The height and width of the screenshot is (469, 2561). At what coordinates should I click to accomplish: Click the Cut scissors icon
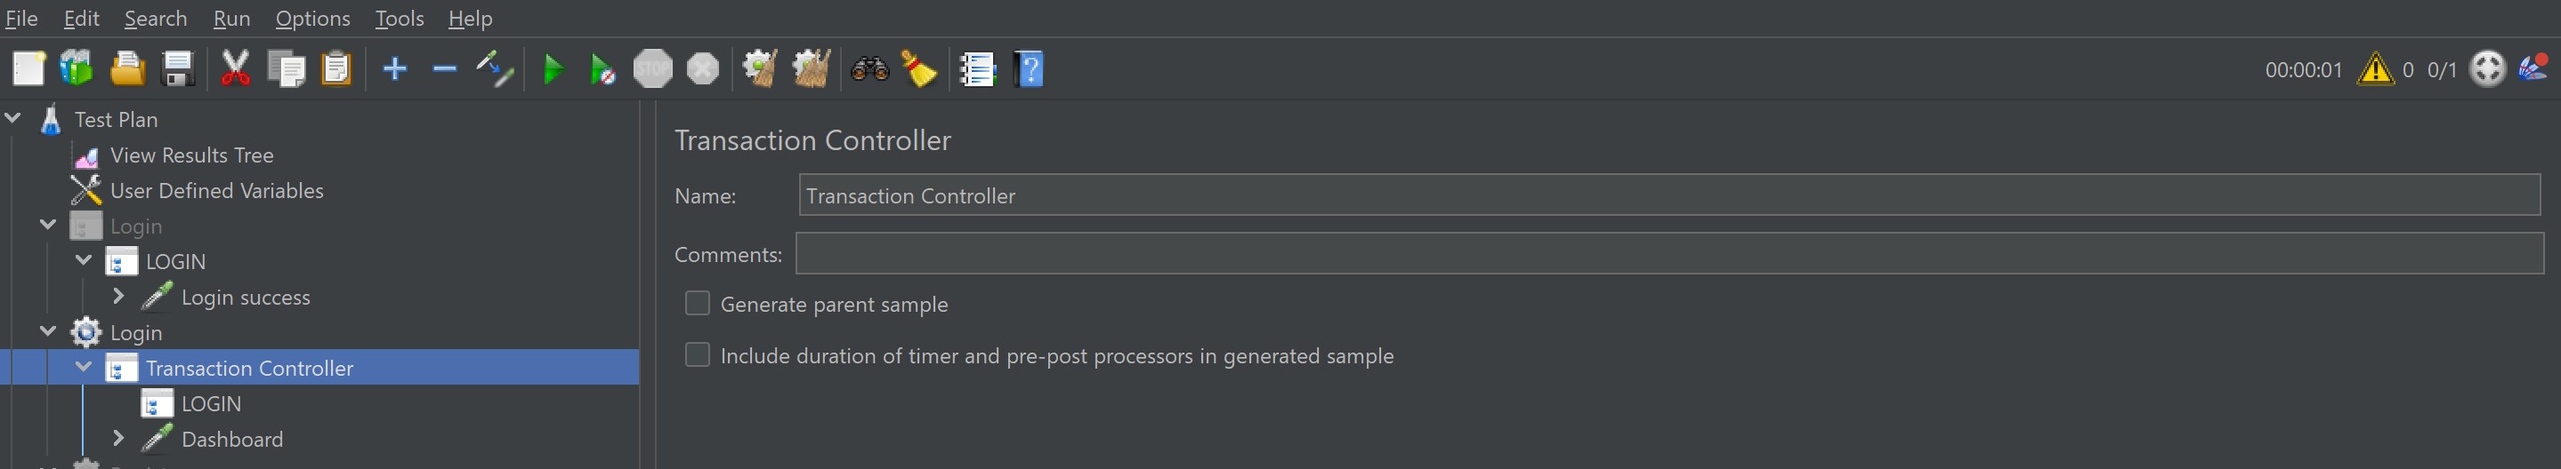pos(235,69)
